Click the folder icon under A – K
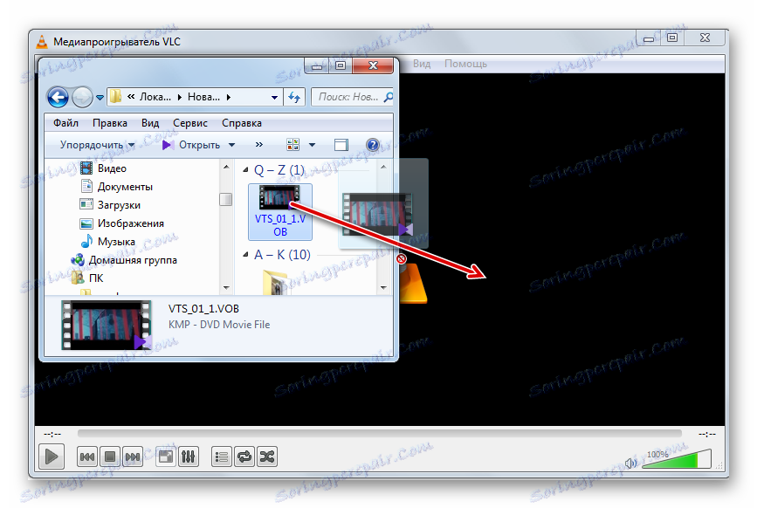 tap(276, 282)
